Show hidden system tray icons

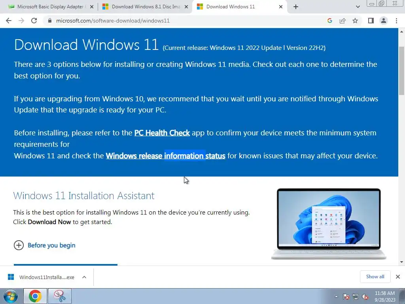[336, 296]
